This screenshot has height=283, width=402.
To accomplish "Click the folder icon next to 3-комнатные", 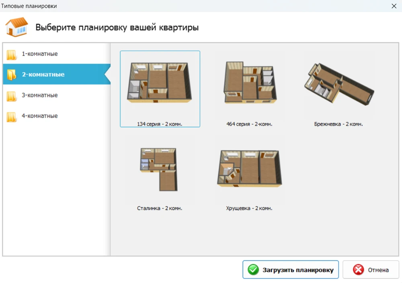I will click(x=12, y=95).
